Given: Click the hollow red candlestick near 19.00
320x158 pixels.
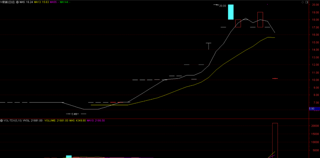Looking at the screenshot, I should coord(260,19).
